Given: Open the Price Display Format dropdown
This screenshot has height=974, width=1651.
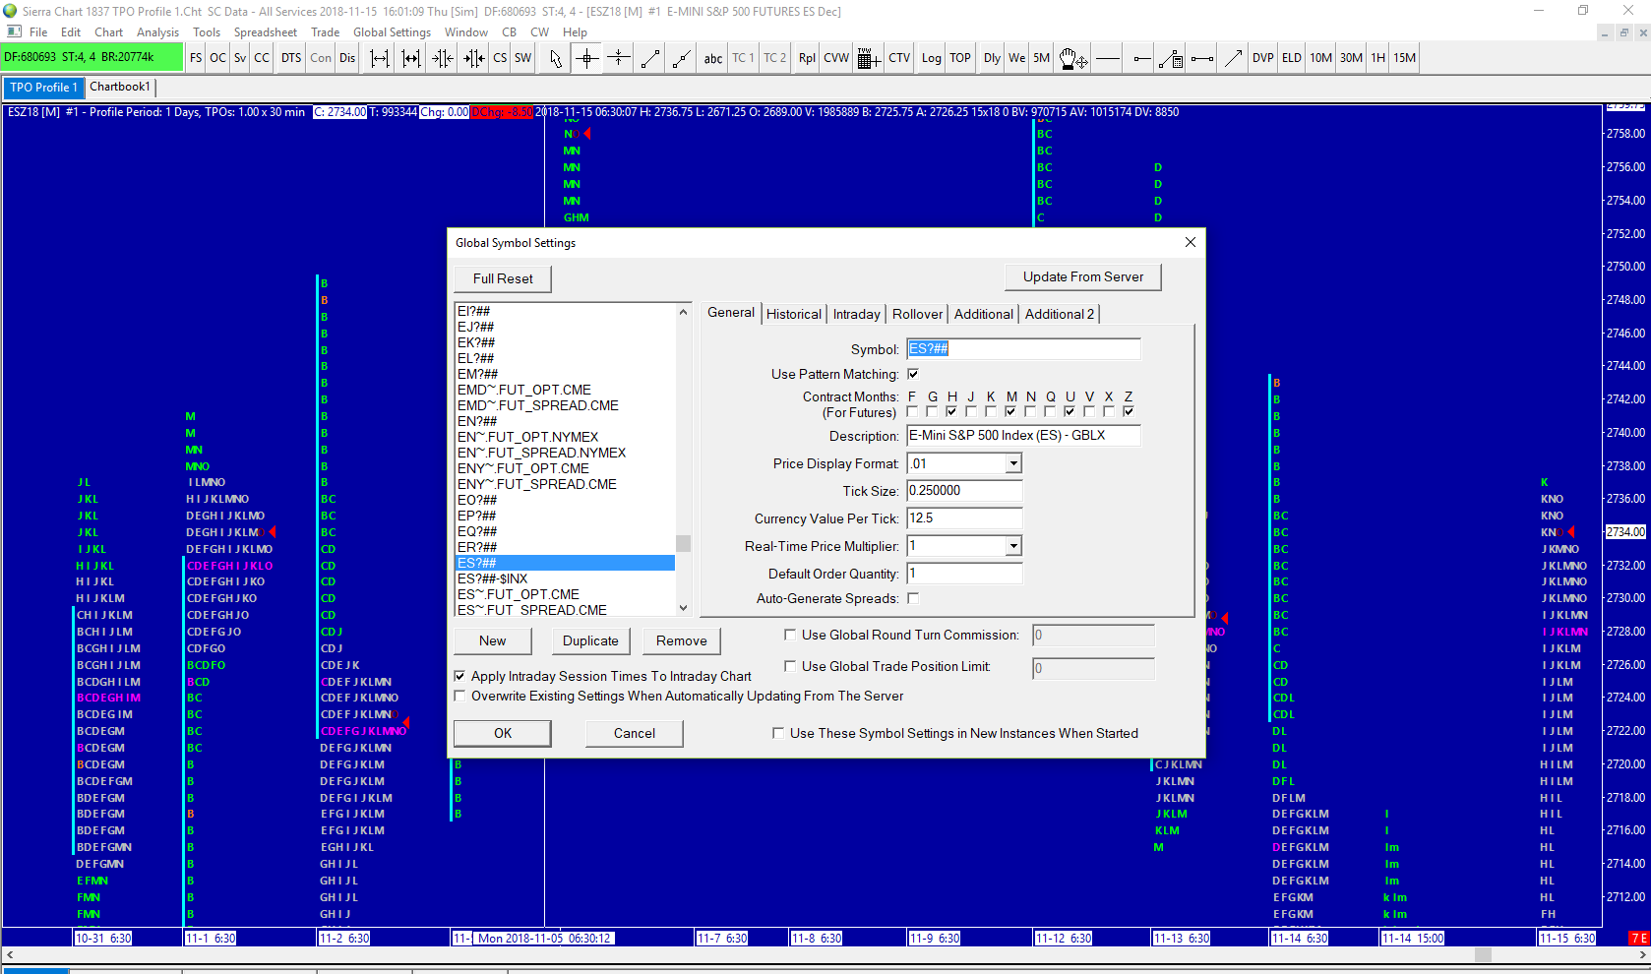Looking at the screenshot, I should (1013, 463).
